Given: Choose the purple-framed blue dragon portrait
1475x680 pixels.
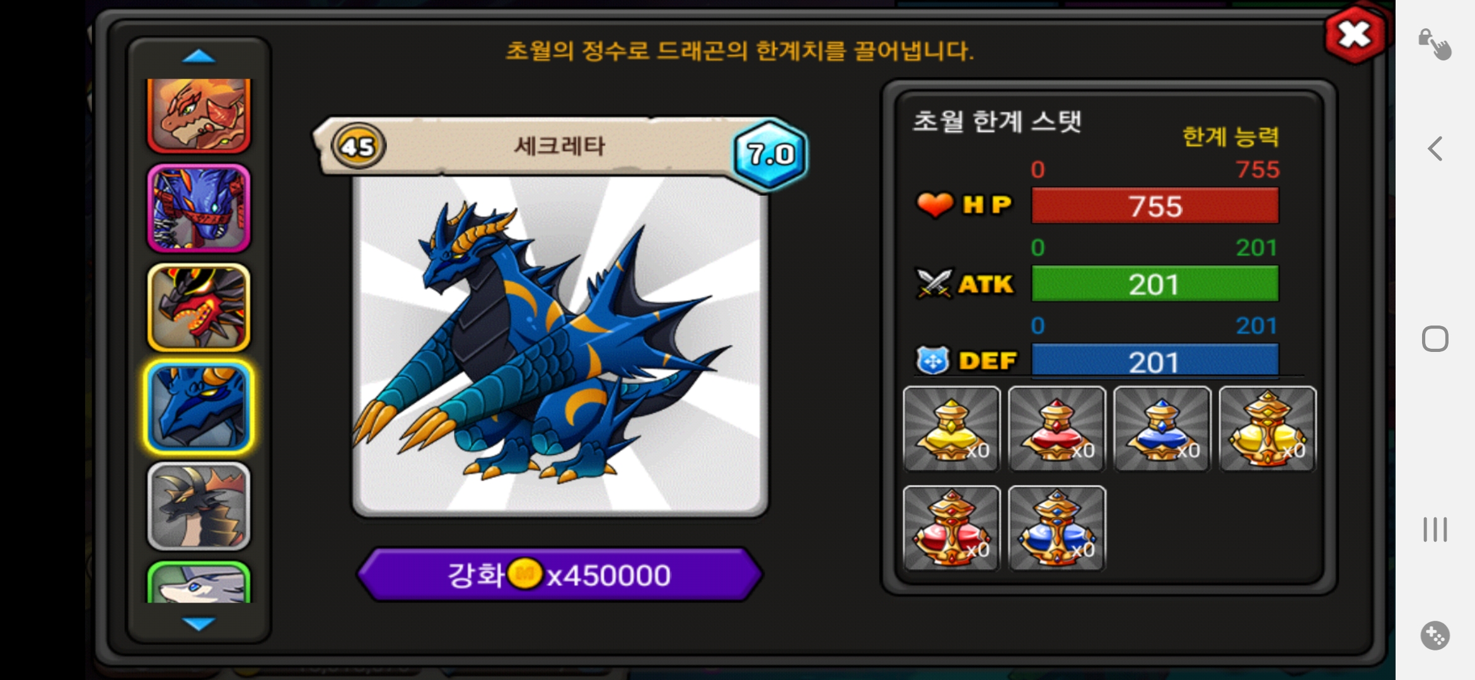Looking at the screenshot, I should 199,208.
